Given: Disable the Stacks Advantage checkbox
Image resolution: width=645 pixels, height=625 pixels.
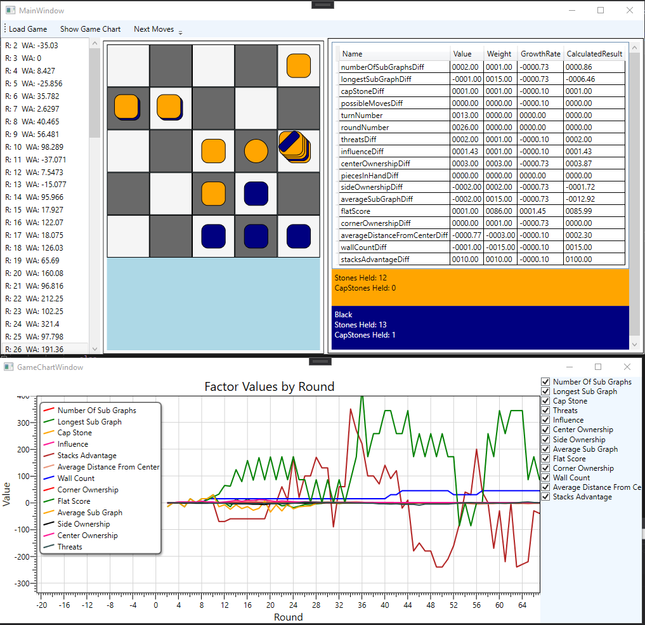Looking at the screenshot, I should click(545, 497).
